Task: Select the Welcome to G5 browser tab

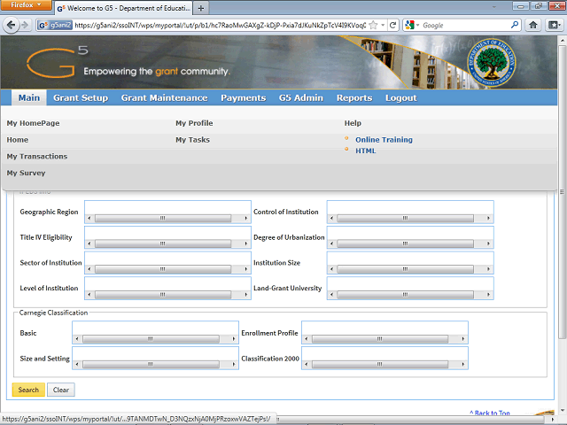Action: pyautogui.click(x=123, y=8)
